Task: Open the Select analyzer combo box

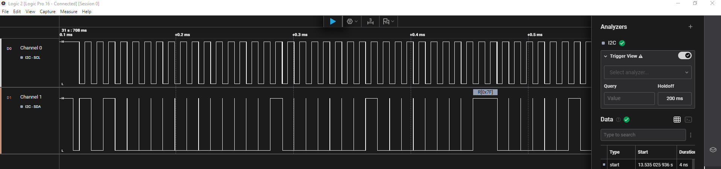Action: coord(648,72)
